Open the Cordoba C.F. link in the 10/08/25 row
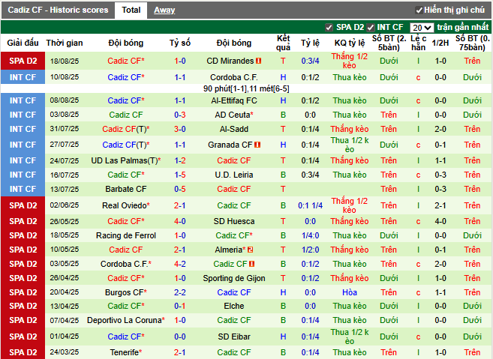 pos(234,77)
